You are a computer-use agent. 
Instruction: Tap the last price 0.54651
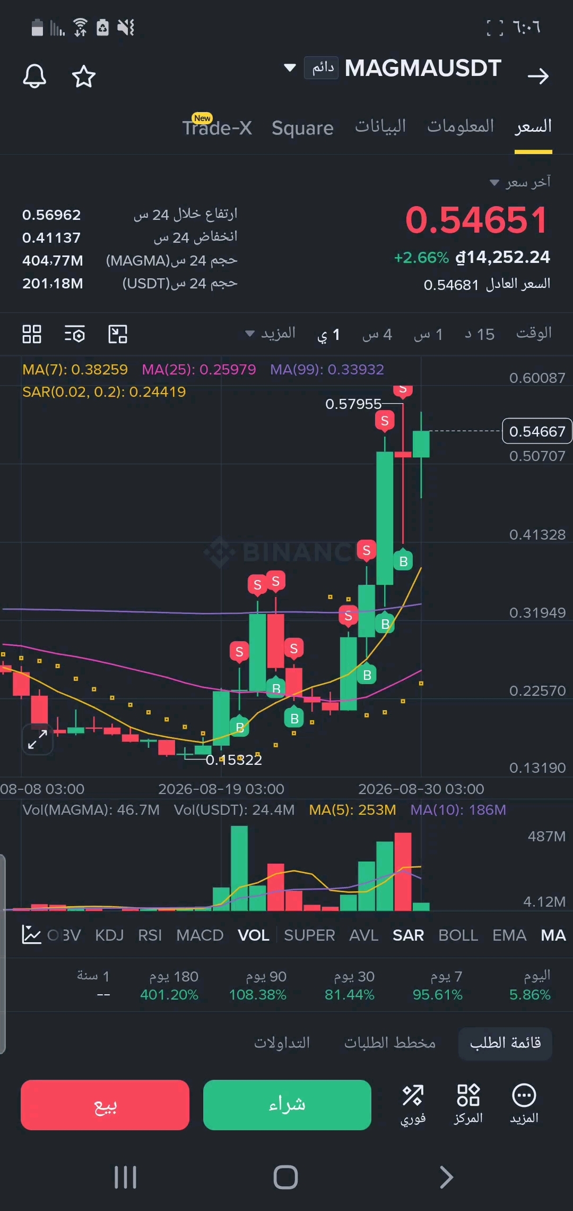(x=476, y=220)
